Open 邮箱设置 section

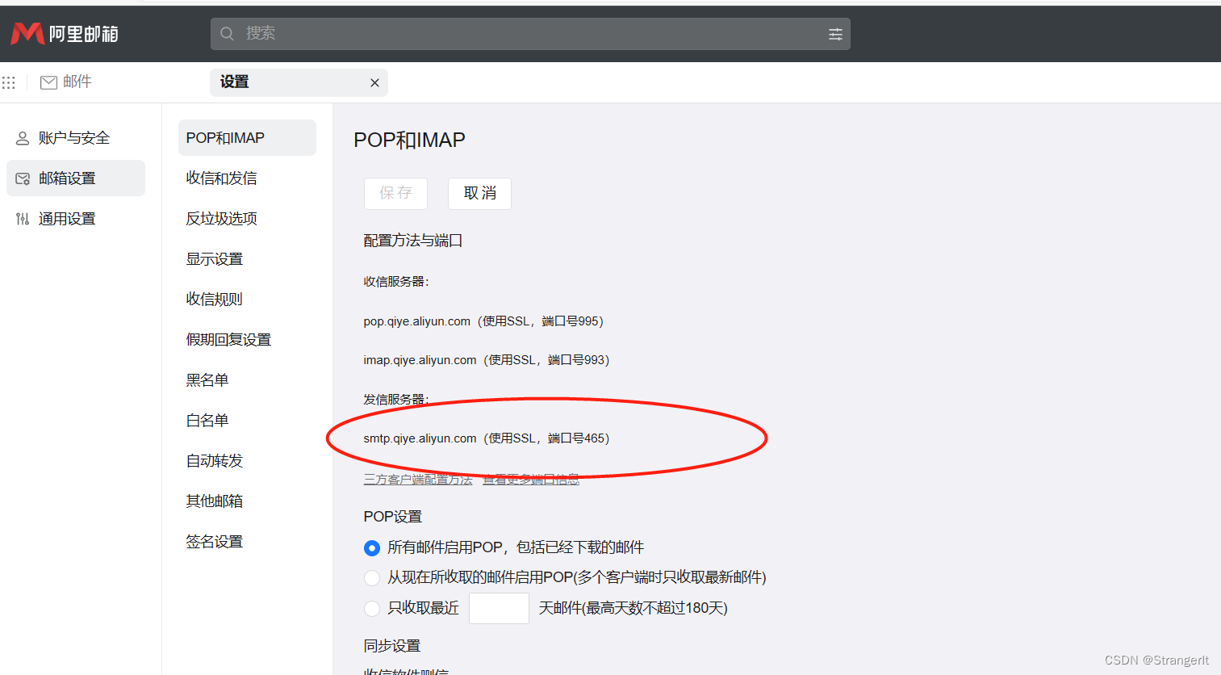pyautogui.click(x=76, y=178)
